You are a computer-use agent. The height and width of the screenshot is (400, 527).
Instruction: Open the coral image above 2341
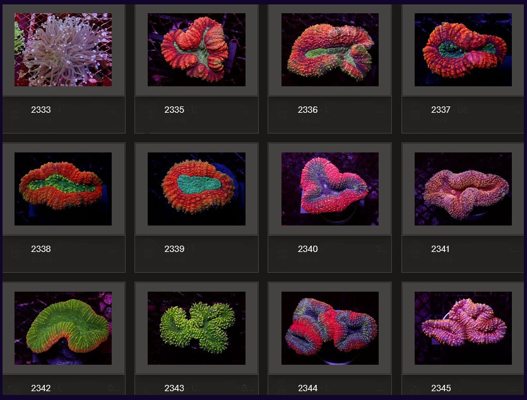(x=463, y=189)
